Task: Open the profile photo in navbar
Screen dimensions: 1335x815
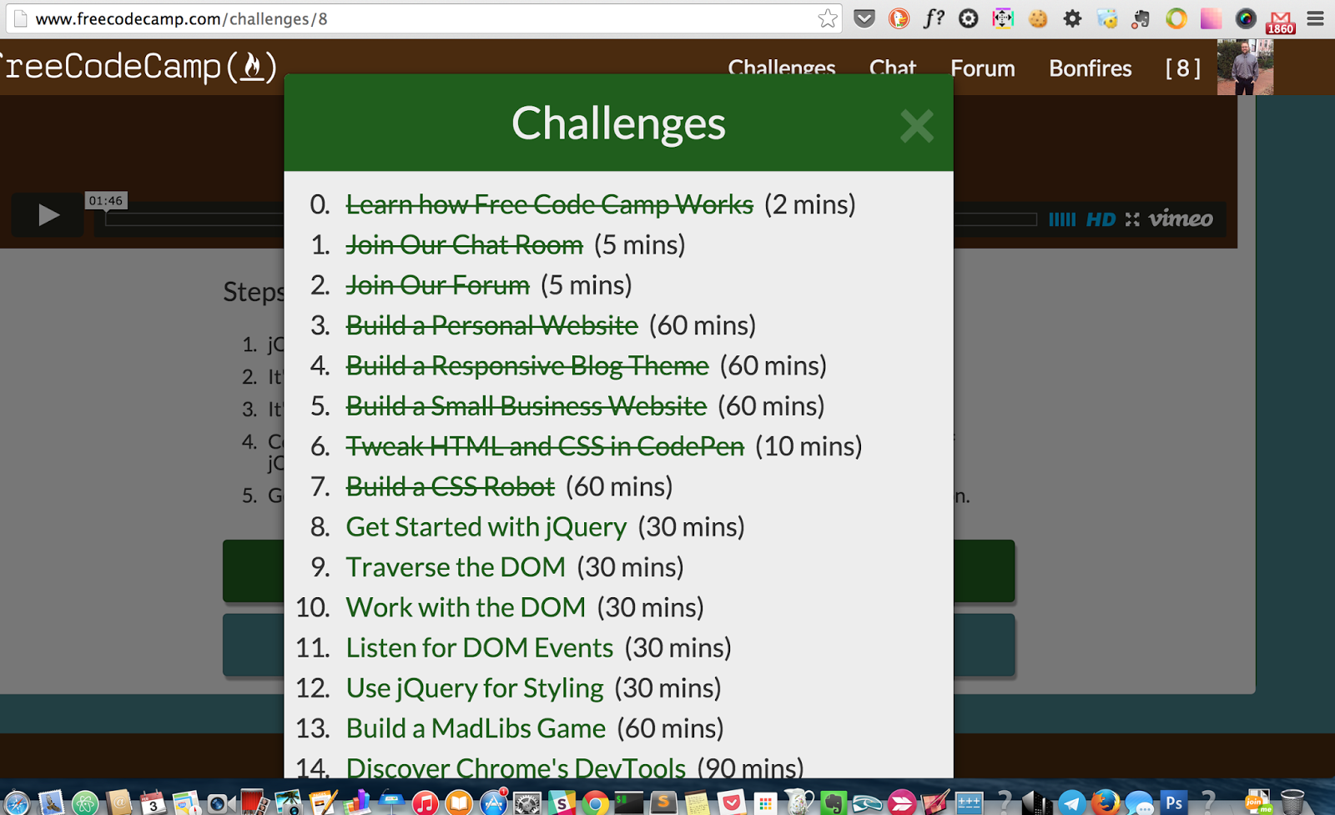Action: pos(1245,67)
